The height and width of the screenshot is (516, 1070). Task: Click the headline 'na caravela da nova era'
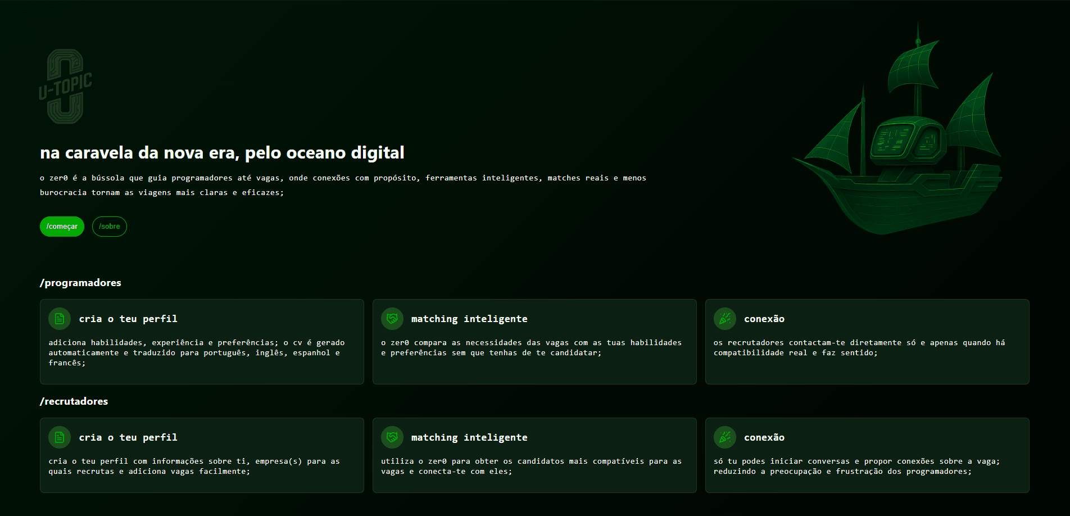point(222,153)
